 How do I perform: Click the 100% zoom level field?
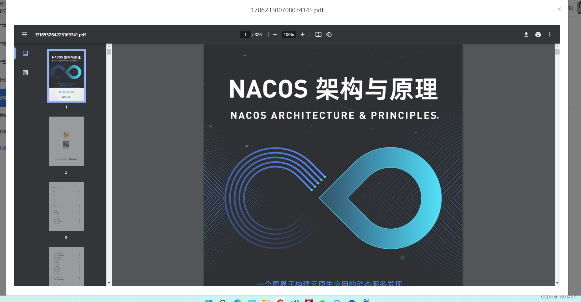click(289, 34)
